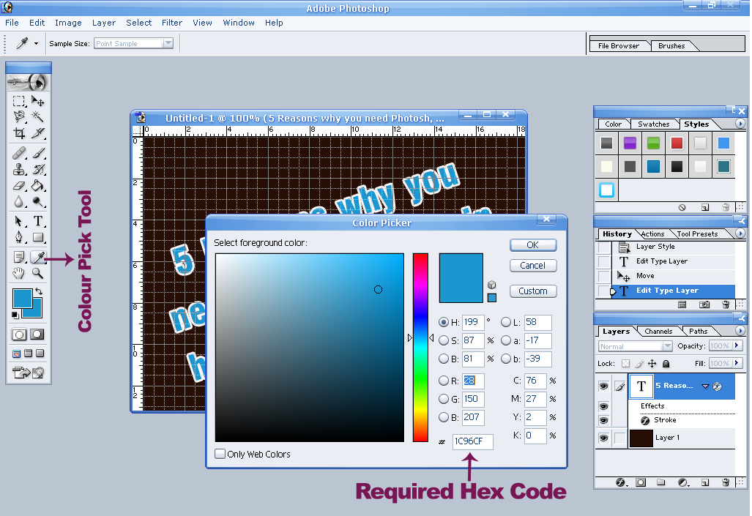Switch to the Actions tab
This screenshot has width=752, height=516.
coord(652,234)
